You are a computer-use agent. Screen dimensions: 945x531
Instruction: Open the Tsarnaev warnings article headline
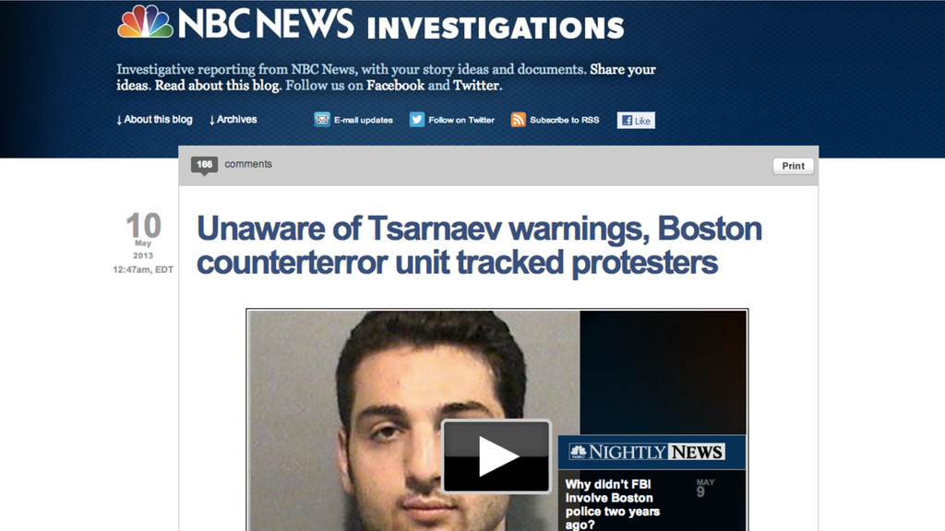(479, 245)
